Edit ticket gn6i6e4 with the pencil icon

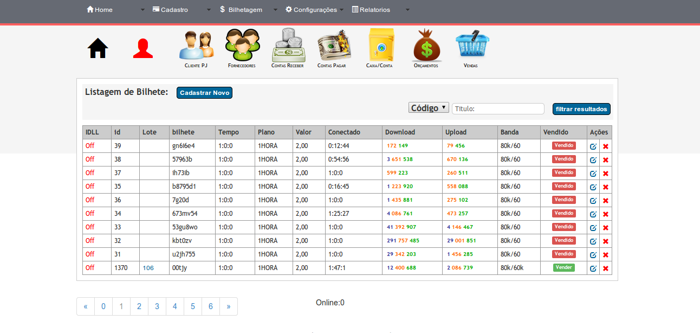[x=593, y=146]
